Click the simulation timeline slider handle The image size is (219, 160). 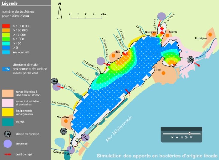click(190, 133)
